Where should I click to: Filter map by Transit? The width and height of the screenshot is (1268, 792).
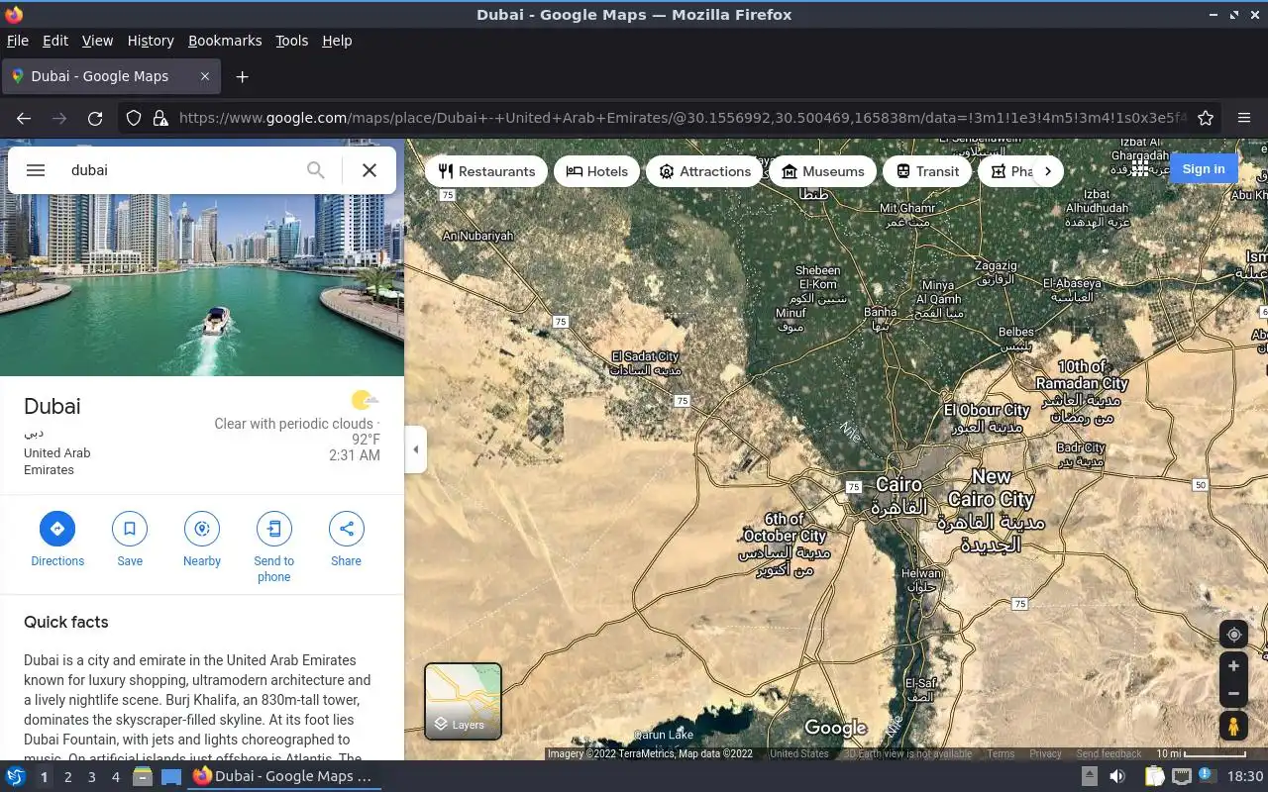[x=927, y=171]
